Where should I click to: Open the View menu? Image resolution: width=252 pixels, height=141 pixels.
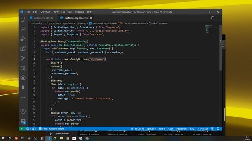click(56, 12)
